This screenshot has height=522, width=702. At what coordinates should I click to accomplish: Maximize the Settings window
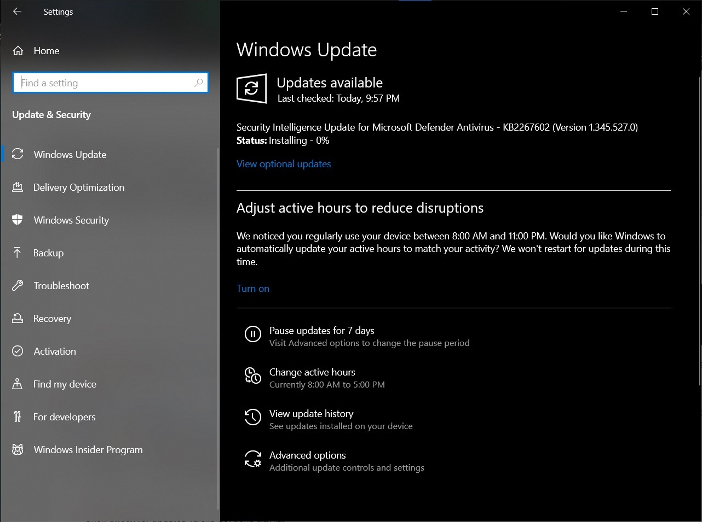pos(655,11)
